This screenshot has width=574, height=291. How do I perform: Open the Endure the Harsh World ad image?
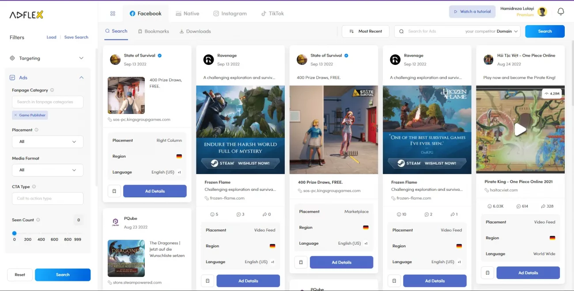pos(240,130)
